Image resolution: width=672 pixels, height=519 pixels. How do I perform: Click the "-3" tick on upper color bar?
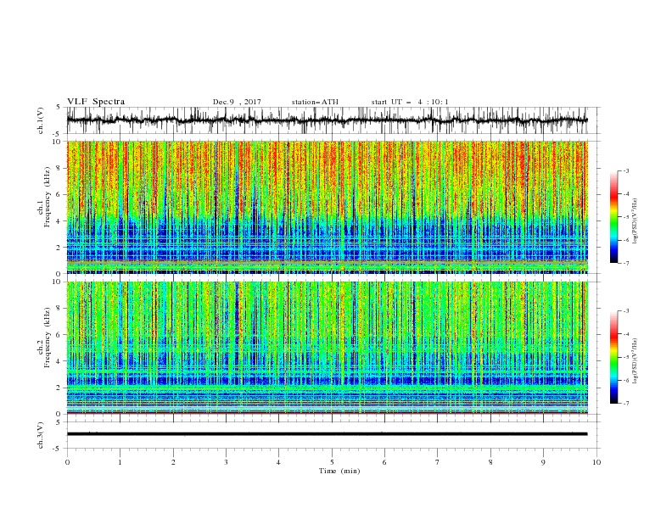pyautogui.click(x=625, y=170)
